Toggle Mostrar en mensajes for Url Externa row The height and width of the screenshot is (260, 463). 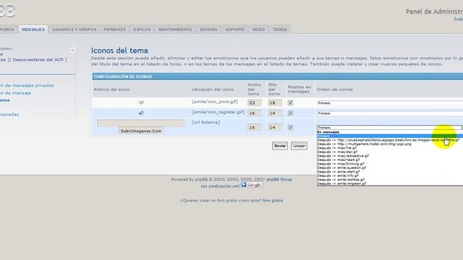coord(290,127)
